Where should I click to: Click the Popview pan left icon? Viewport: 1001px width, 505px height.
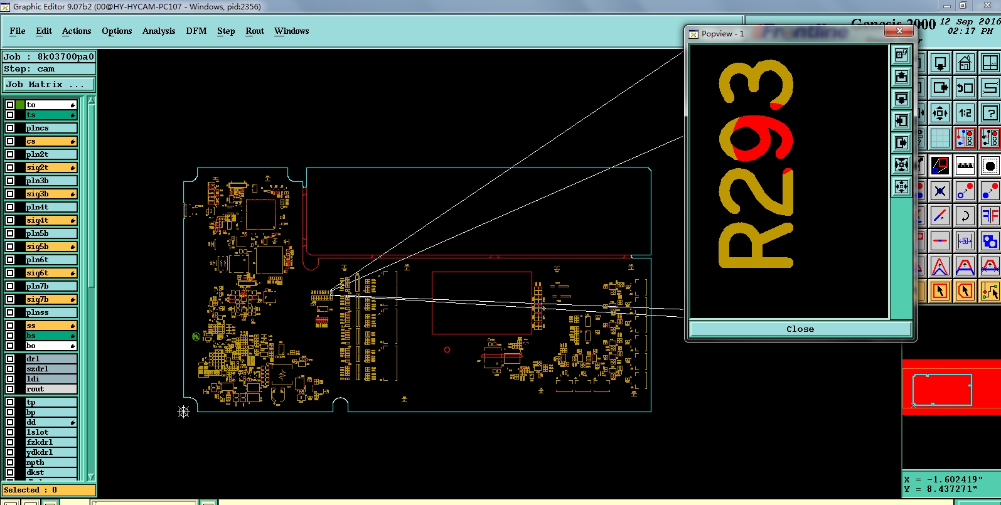tap(901, 121)
